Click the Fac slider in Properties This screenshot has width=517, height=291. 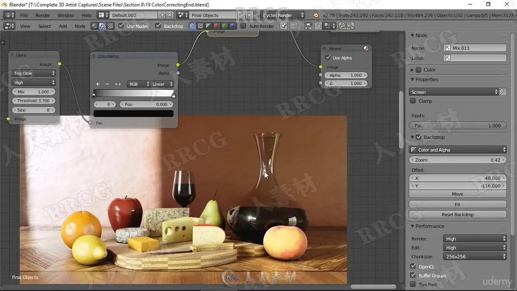[x=458, y=125]
